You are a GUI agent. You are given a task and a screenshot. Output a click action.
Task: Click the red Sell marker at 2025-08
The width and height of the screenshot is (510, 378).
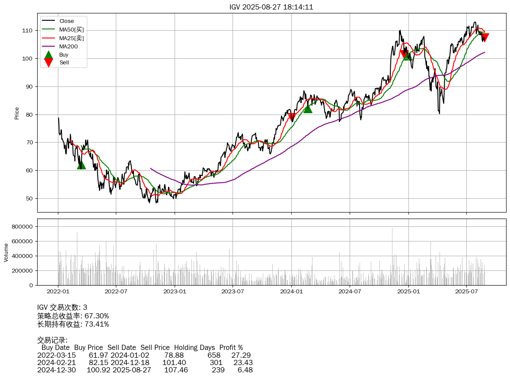pos(485,38)
